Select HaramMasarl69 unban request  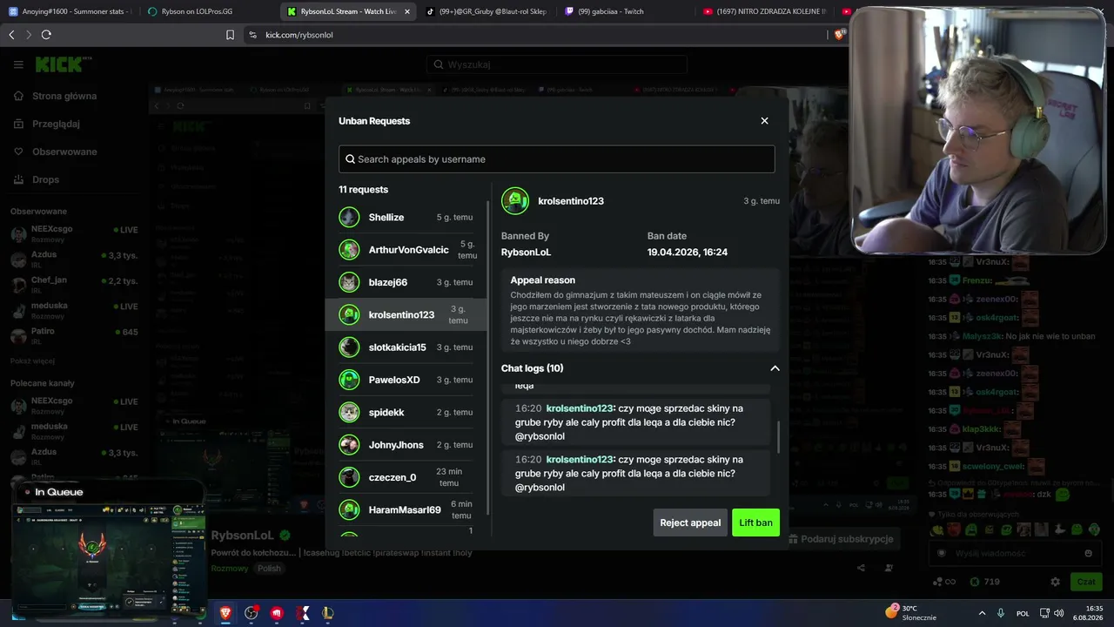(x=406, y=509)
